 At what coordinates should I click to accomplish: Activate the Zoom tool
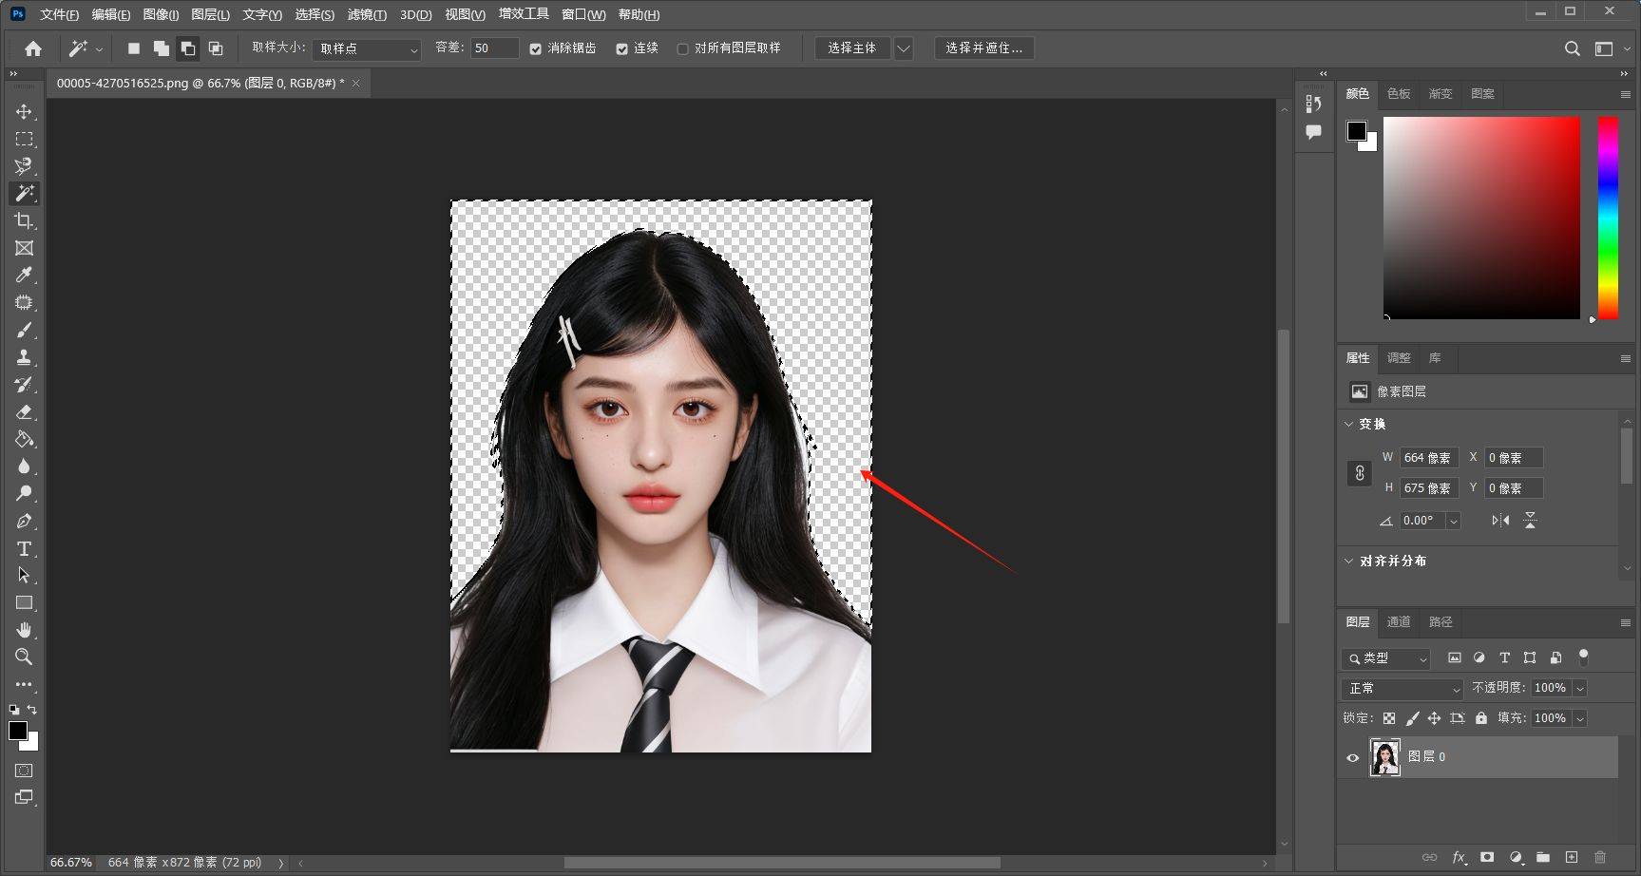tap(24, 657)
